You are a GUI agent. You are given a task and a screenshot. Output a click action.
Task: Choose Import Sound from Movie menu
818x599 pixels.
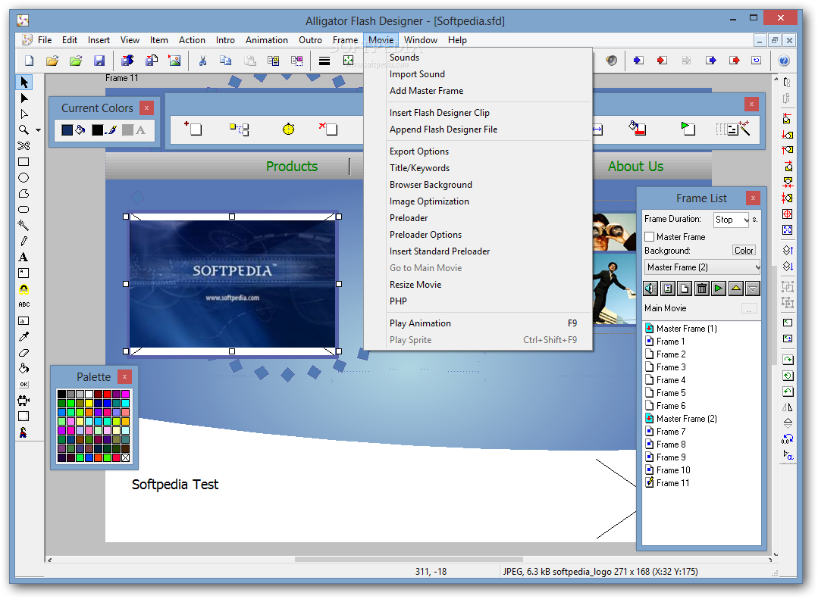point(417,74)
